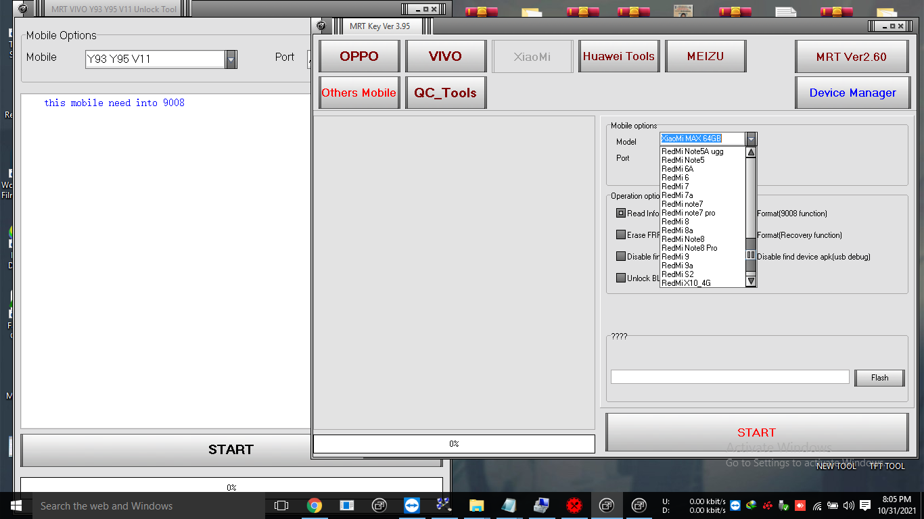Screen dimensions: 924x519
Task: Click the taskbar clock showing 8:05 PM
Action: 897,505
